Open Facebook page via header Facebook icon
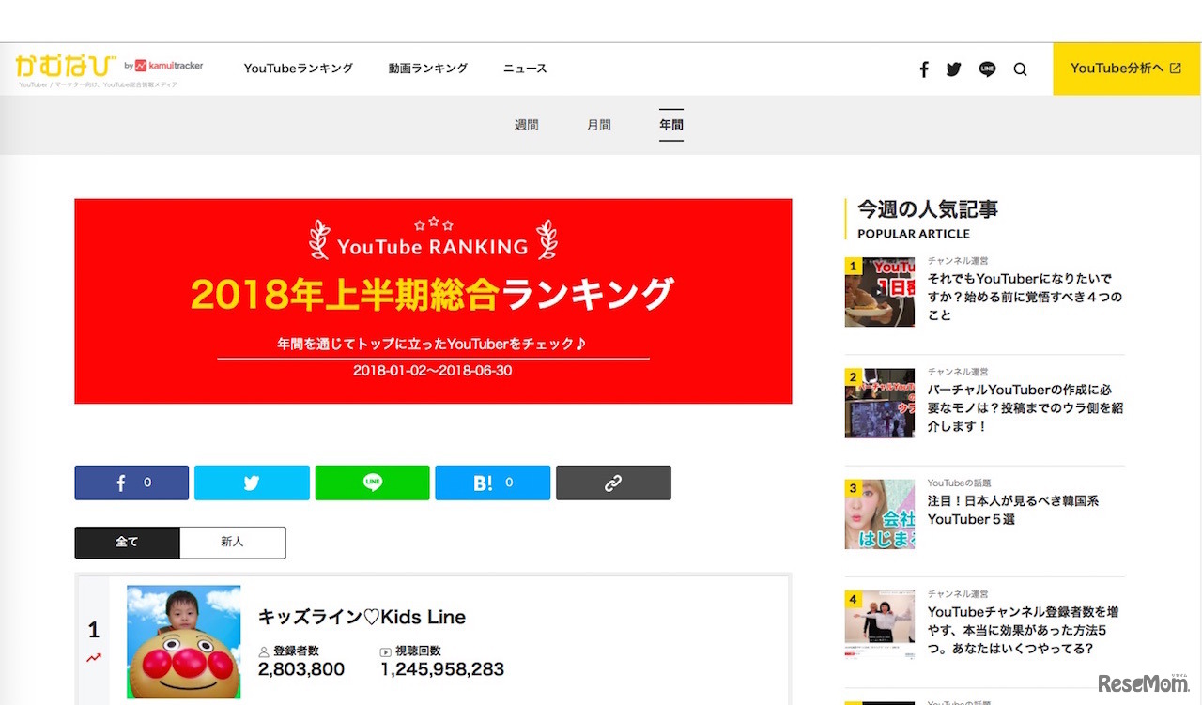 [x=923, y=69]
